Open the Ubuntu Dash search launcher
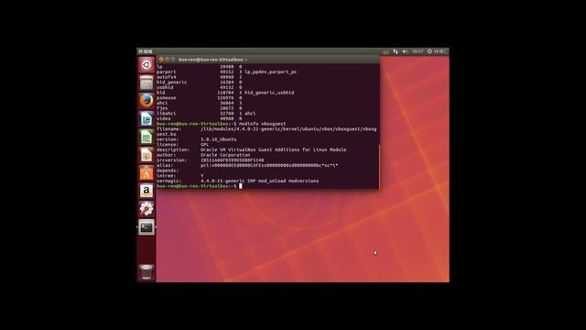Image resolution: width=586 pixels, height=330 pixels. pyautogui.click(x=146, y=65)
